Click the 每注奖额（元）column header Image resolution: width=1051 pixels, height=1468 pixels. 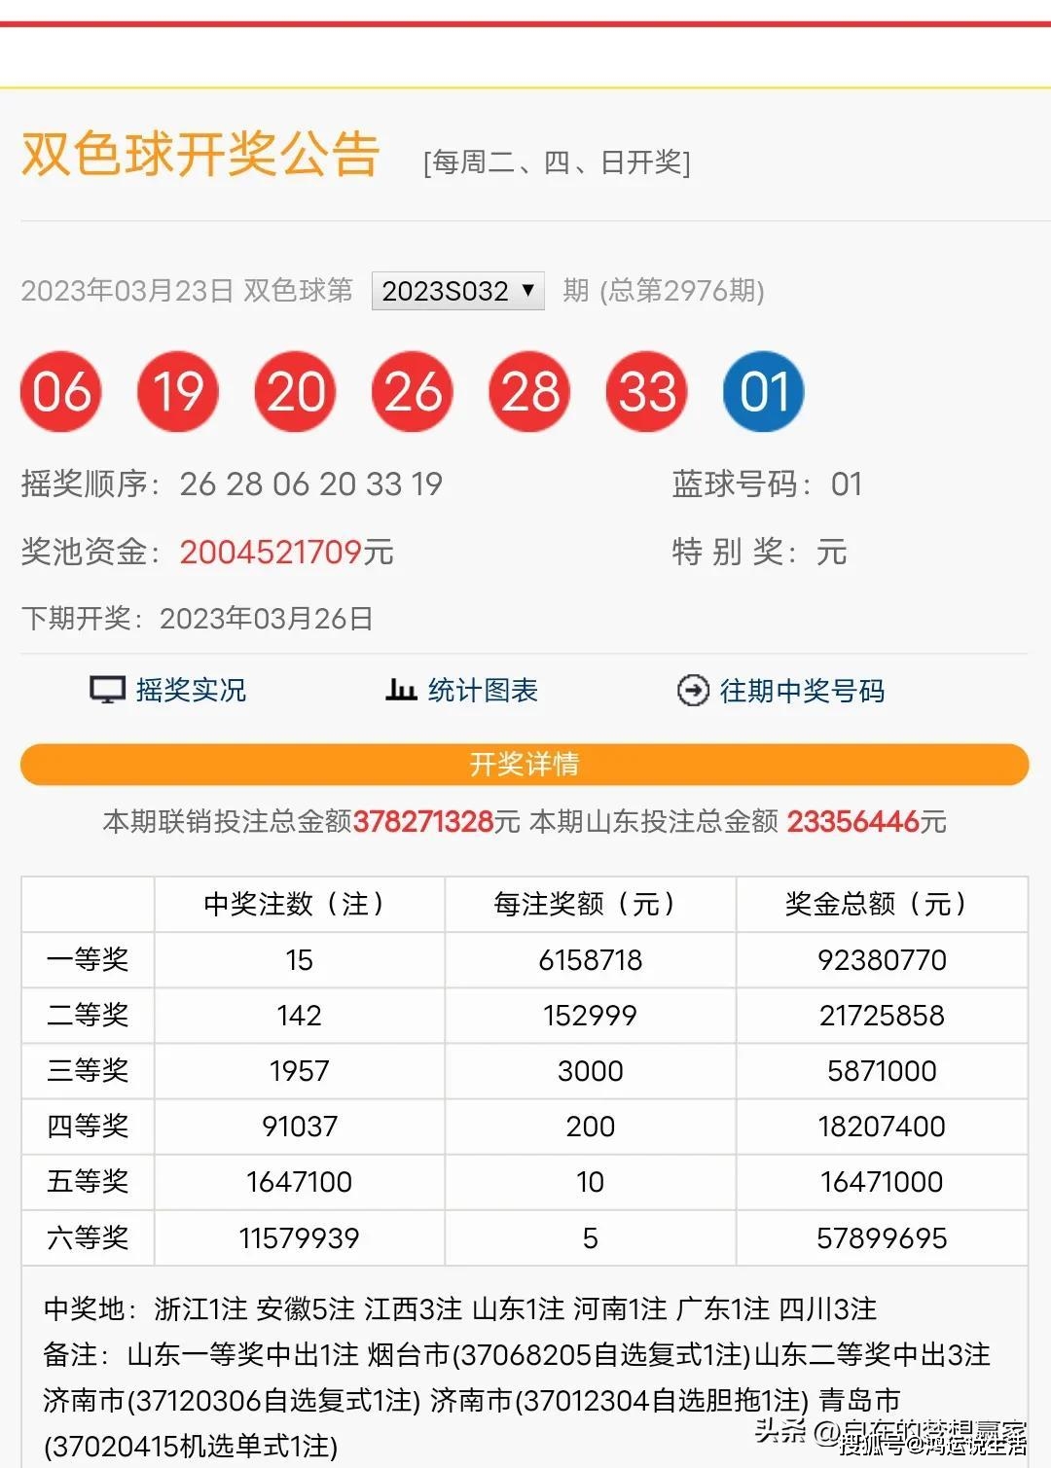pyautogui.click(x=590, y=904)
